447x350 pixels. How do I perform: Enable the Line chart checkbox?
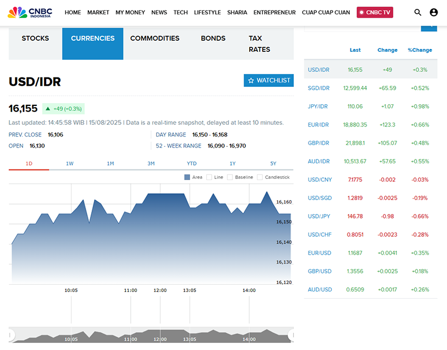coord(209,177)
